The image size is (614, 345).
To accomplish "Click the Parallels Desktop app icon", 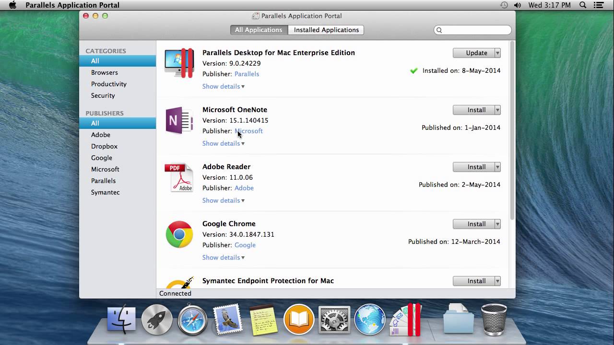I will (179, 63).
